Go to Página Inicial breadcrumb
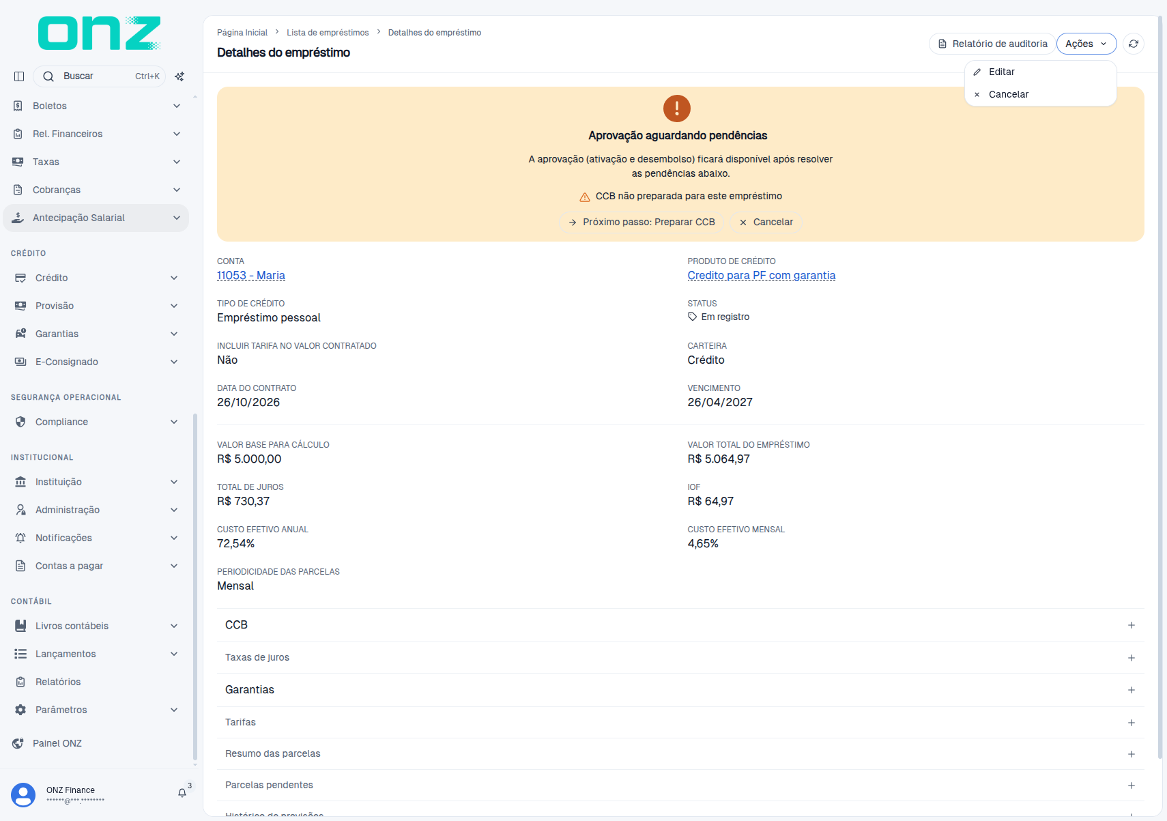Image resolution: width=1167 pixels, height=821 pixels. [242, 33]
